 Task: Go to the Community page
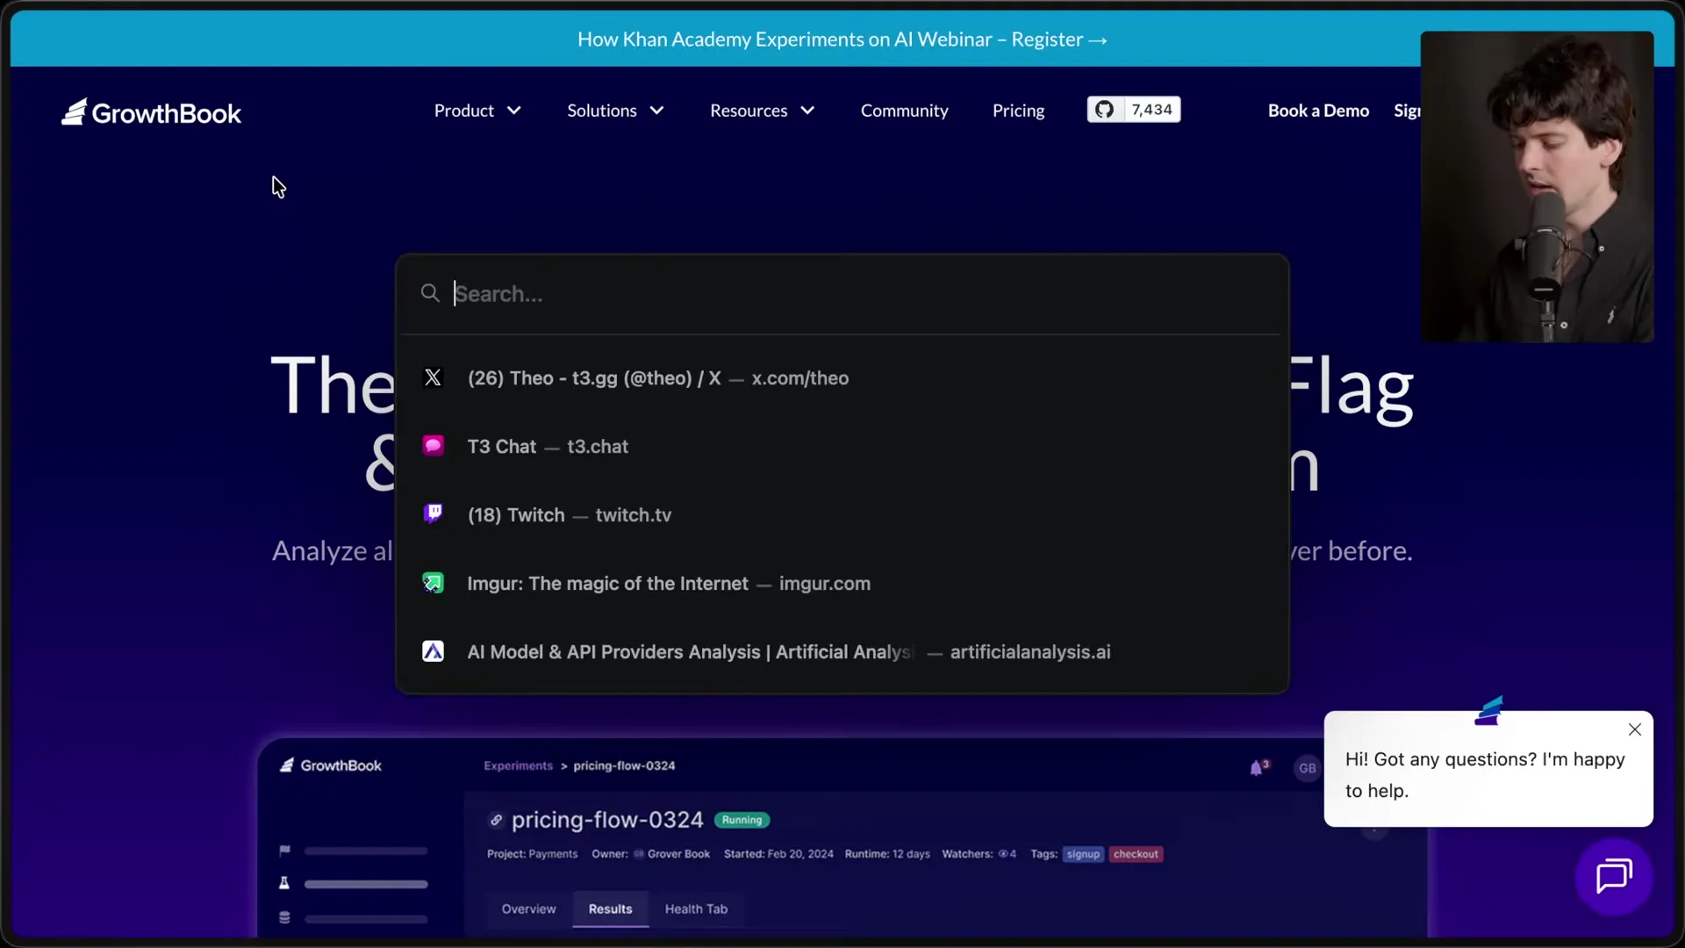[904, 111]
